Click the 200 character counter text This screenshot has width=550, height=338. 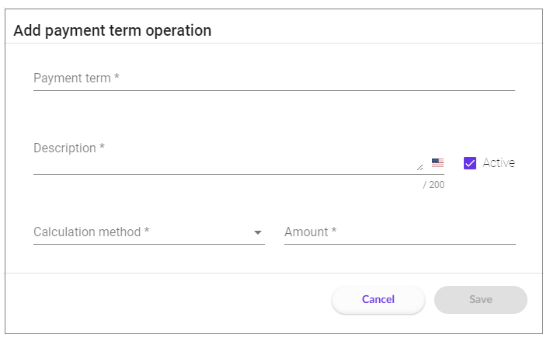tap(434, 185)
